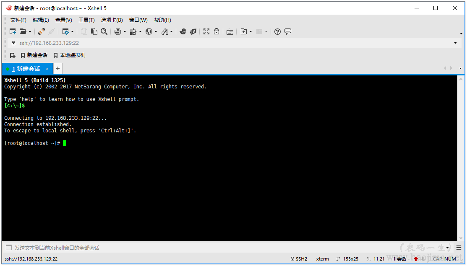The width and height of the screenshot is (467, 266).
Task: Open the 工具(T) menu
Action: 86,20
